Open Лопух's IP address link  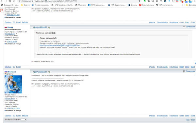coord(12,42)
